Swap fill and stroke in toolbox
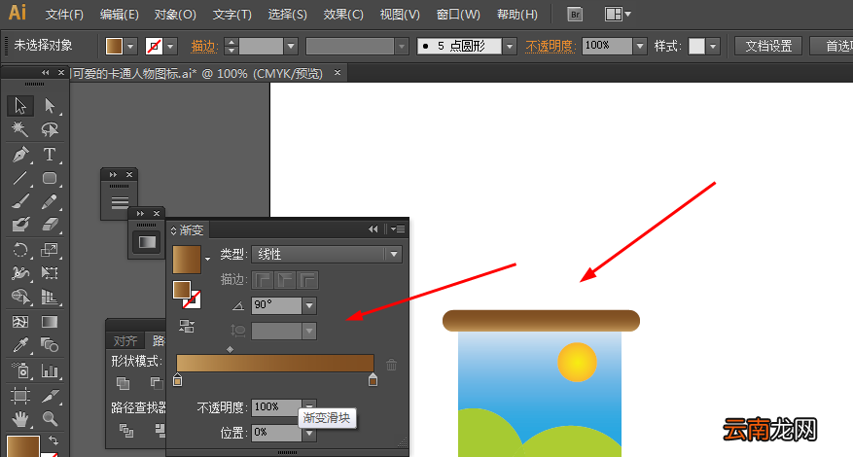 pyautogui.click(x=53, y=439)
